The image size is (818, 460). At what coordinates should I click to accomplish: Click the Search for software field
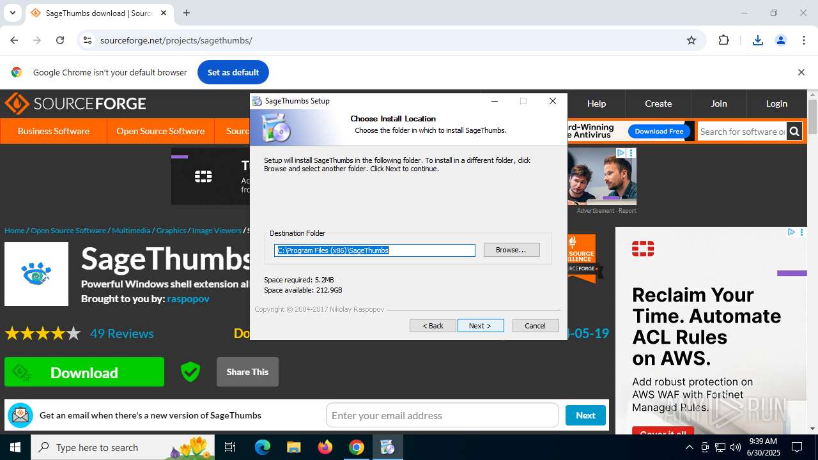coord(742,132)
